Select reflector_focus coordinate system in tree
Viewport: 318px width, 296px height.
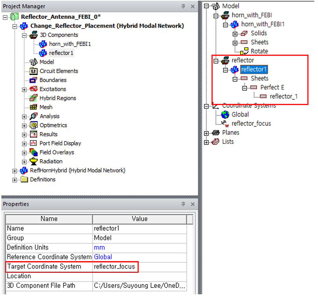(251, 123)
